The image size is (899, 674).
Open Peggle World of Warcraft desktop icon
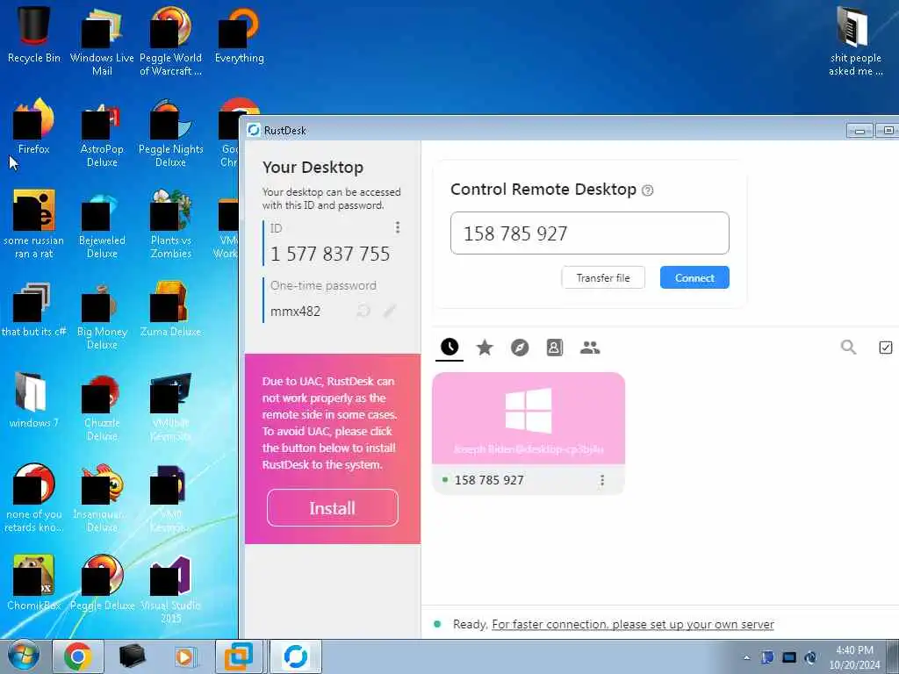[x=170, y=41]
